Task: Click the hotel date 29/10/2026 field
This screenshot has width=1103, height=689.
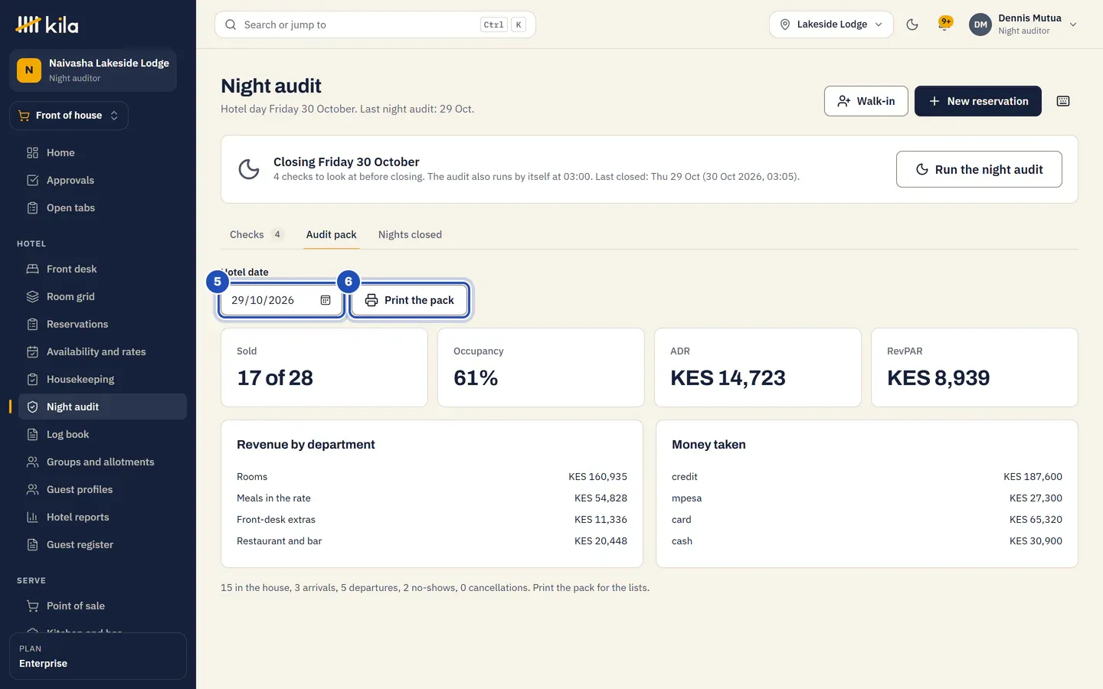Action: point(281,300)
